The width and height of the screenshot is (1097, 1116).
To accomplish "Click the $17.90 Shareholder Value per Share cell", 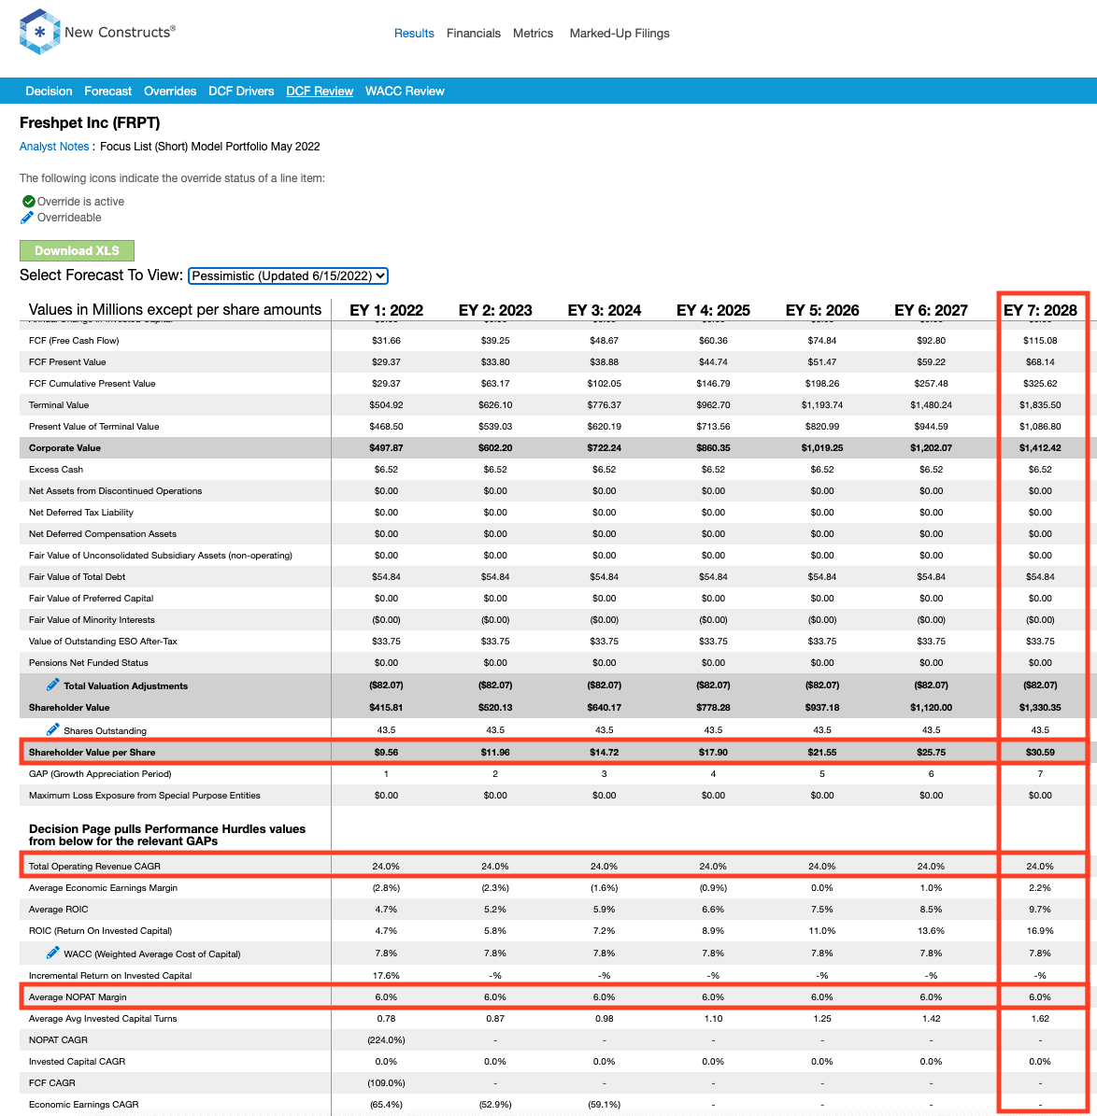I will click(713, 753).
